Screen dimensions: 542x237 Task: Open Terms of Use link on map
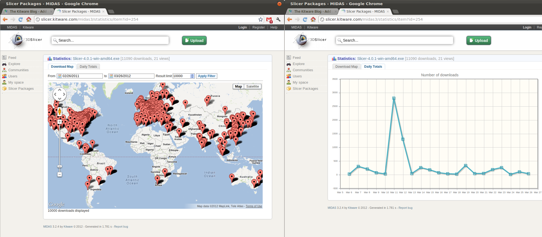(x=254, y=206)
